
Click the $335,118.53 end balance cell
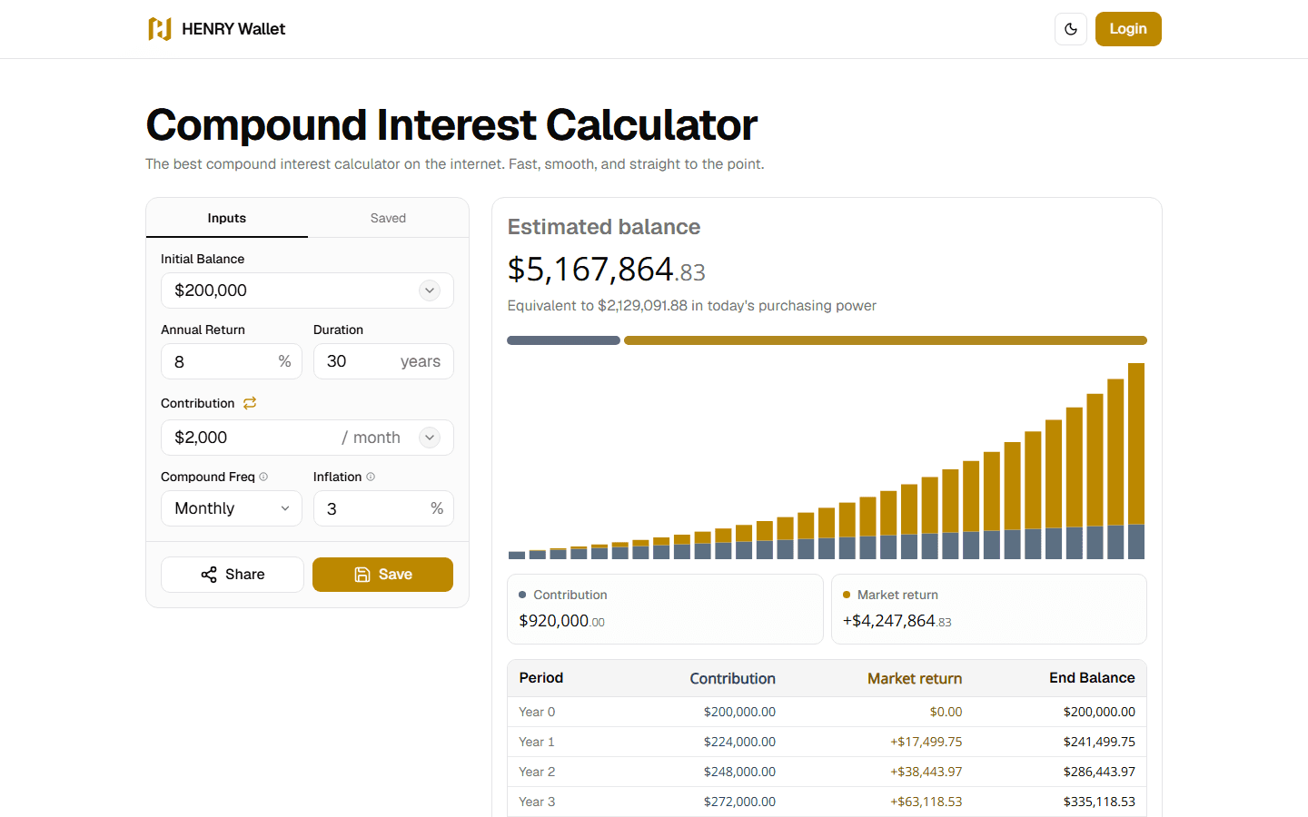(x=1099, y=802)
